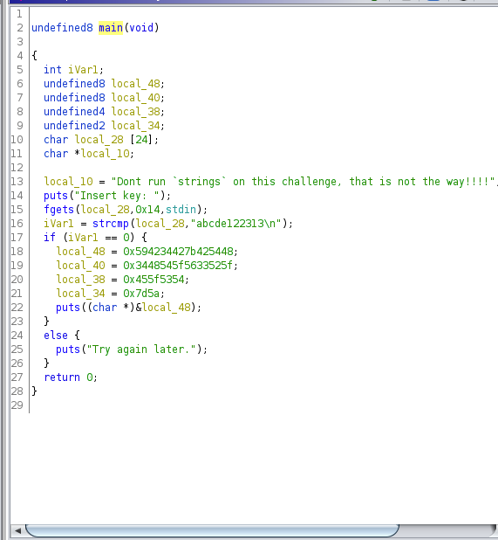Click local_10 in the assignment on line 13

point(68,182)
